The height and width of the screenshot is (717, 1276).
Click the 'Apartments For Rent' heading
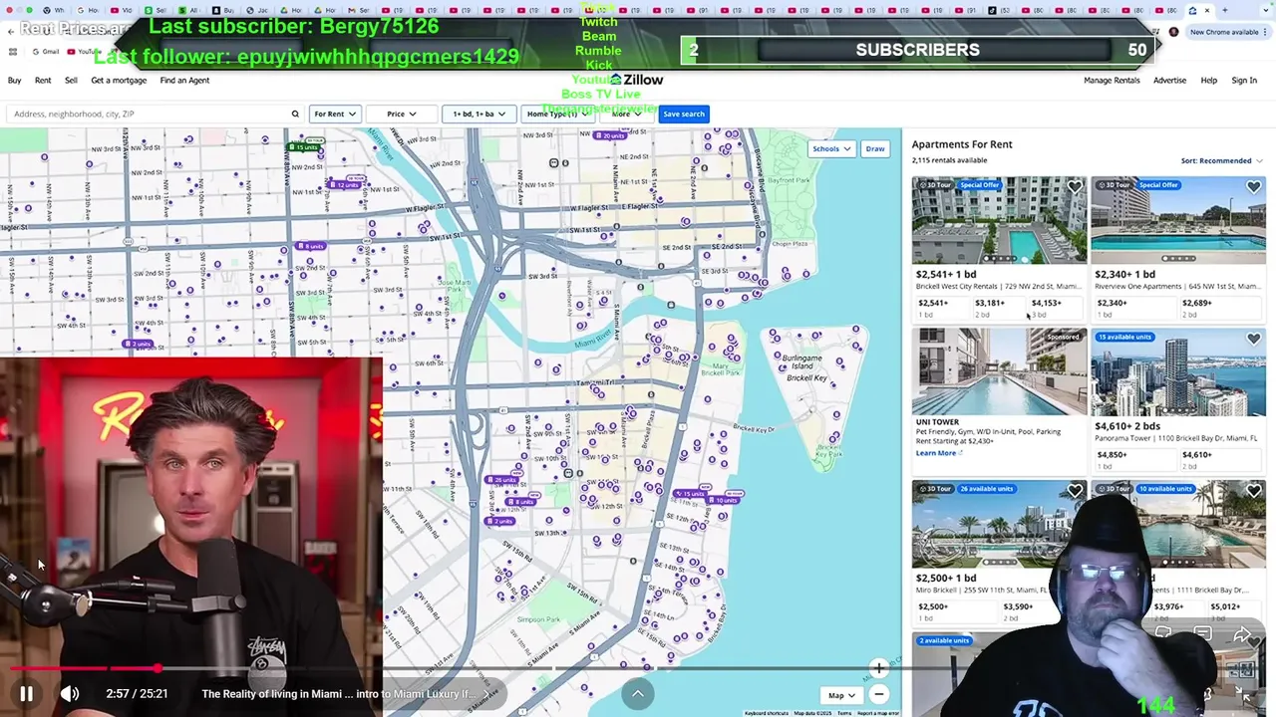[962, 144]
